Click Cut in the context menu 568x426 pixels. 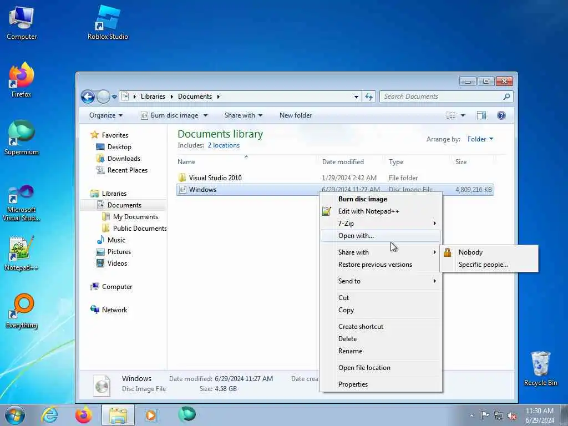point(381,298)
